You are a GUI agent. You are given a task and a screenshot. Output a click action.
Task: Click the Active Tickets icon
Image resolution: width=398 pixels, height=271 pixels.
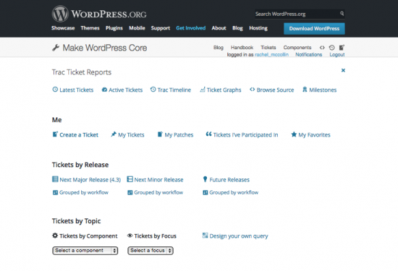(x=104, y=89)
